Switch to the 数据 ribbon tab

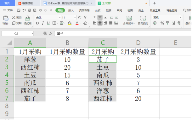click(x=109, y=10)
